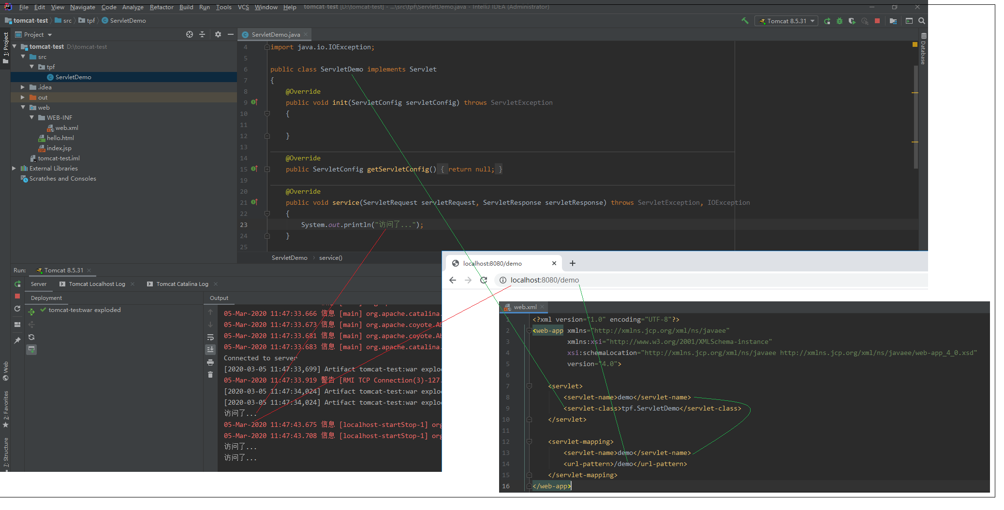The image size is (1004, 510).
Task: Open the Refactor menu
Action: (162, 7)
